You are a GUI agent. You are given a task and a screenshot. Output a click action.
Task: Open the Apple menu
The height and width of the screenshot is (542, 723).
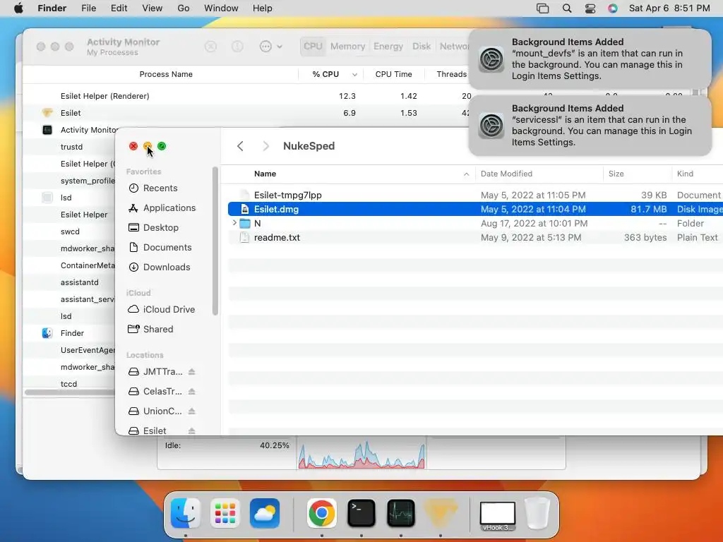tap(18, 8)
